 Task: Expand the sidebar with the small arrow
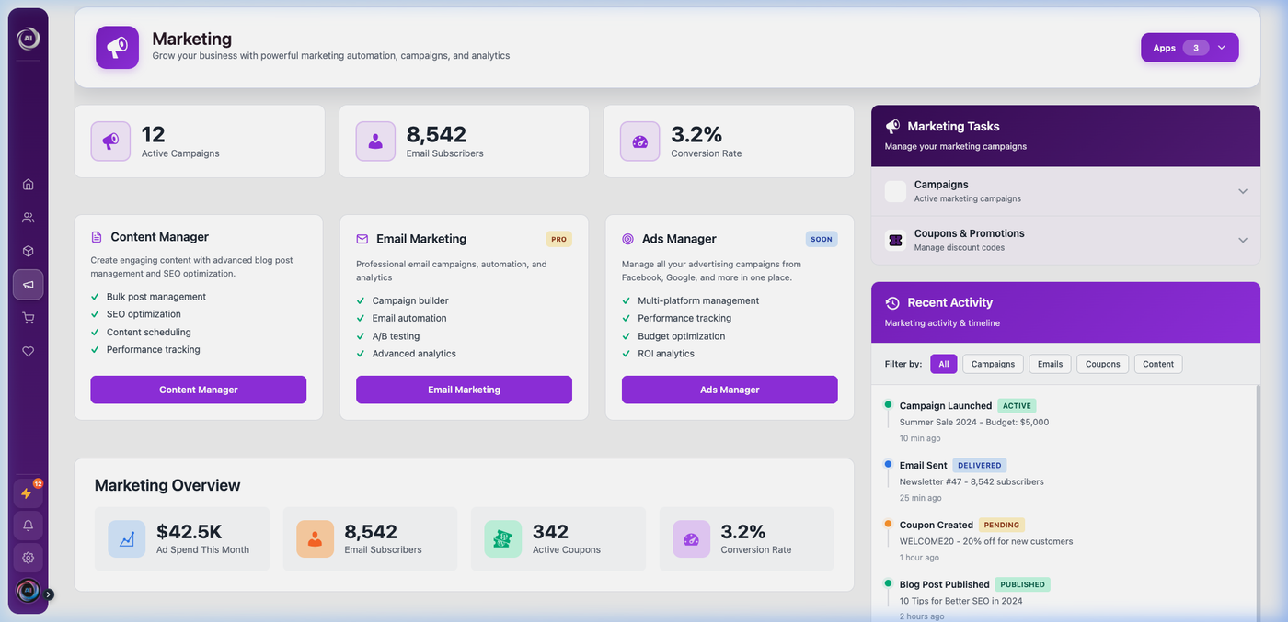[49, 594]
